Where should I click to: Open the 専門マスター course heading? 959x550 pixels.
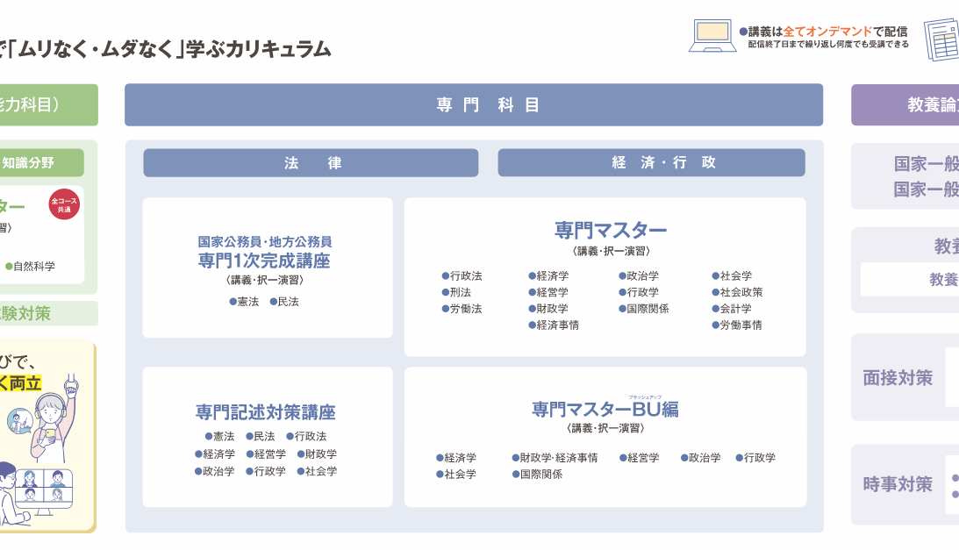coord(611,230)
